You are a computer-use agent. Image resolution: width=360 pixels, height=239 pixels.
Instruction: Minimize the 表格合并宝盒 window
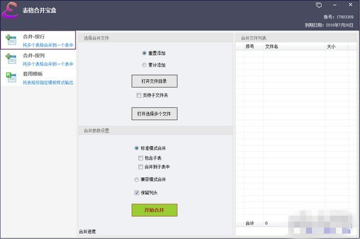point(335,5)
